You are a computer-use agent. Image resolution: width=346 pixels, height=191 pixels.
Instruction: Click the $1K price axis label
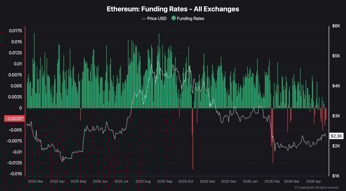click(336, 176)
